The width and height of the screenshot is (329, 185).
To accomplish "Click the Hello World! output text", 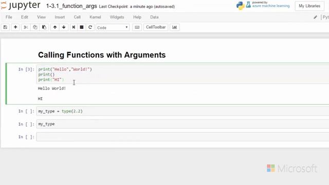I will pyautogui.click(x=52, y=88).
